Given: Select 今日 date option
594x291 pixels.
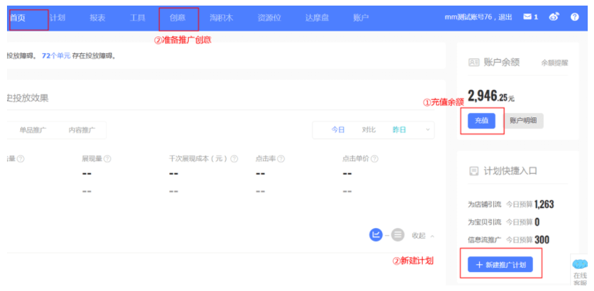Looking at the screenshot, I should pyautogui.click(x=338, y=130).
